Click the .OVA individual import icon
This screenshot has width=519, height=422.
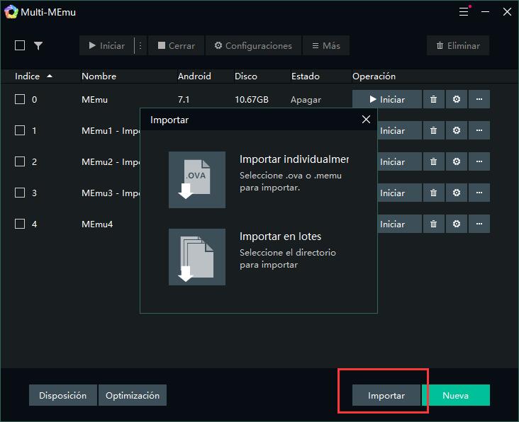[197, 180]
